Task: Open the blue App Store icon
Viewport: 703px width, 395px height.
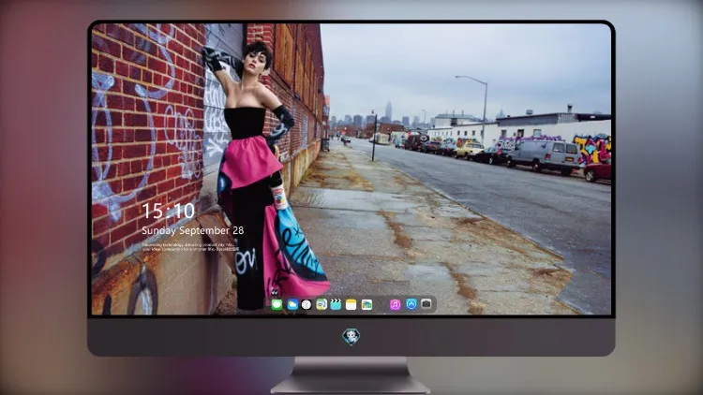Action: pos(411,304)
